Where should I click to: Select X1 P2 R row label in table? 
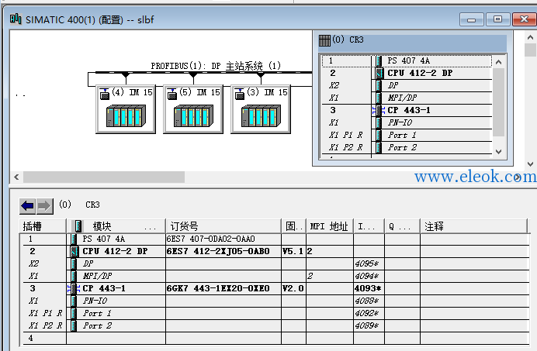click(45, 325)
